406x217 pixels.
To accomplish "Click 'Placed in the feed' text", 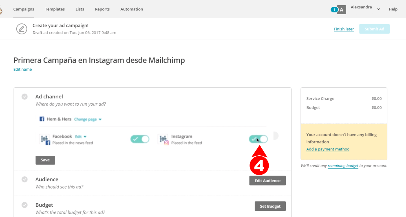I will (186, 143).
